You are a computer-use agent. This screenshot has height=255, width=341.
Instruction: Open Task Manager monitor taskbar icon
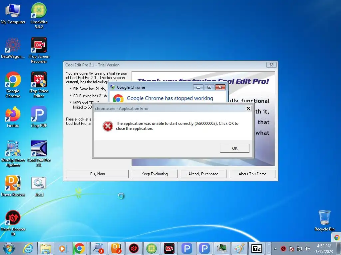tap(222, 248)
